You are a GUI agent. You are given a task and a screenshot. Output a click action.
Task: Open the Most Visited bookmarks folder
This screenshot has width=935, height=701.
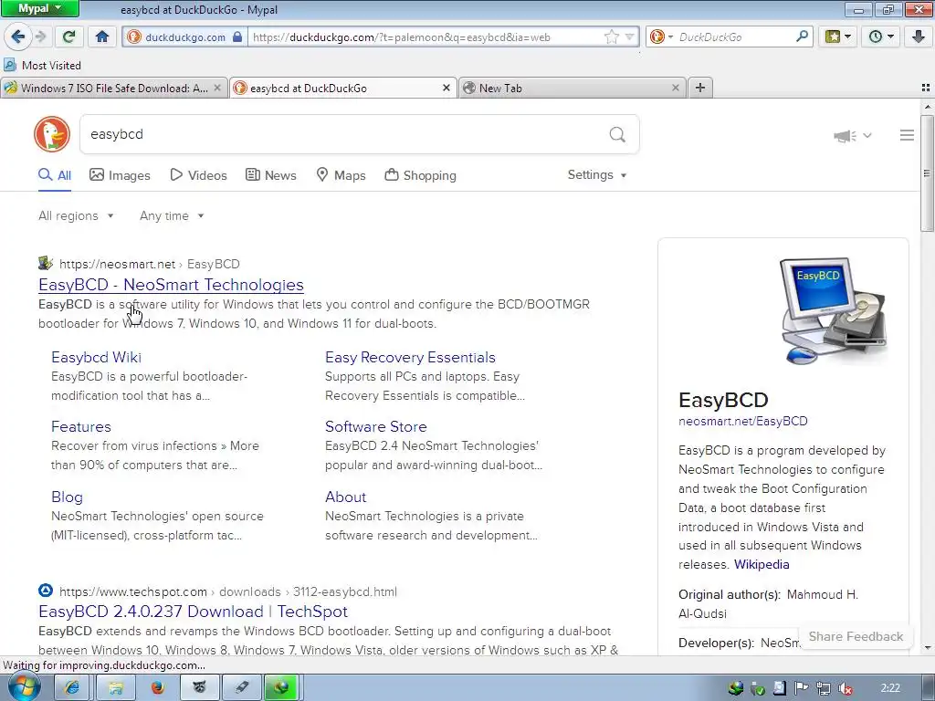pyautogui.click(x=42, y=65)
